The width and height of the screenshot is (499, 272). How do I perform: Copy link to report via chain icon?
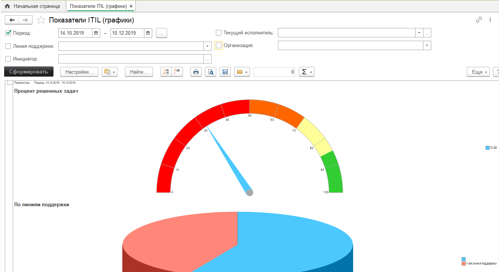[x=478, y=20]
